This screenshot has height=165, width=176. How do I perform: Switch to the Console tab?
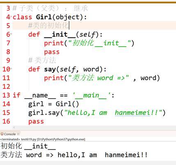click(10, 134)
